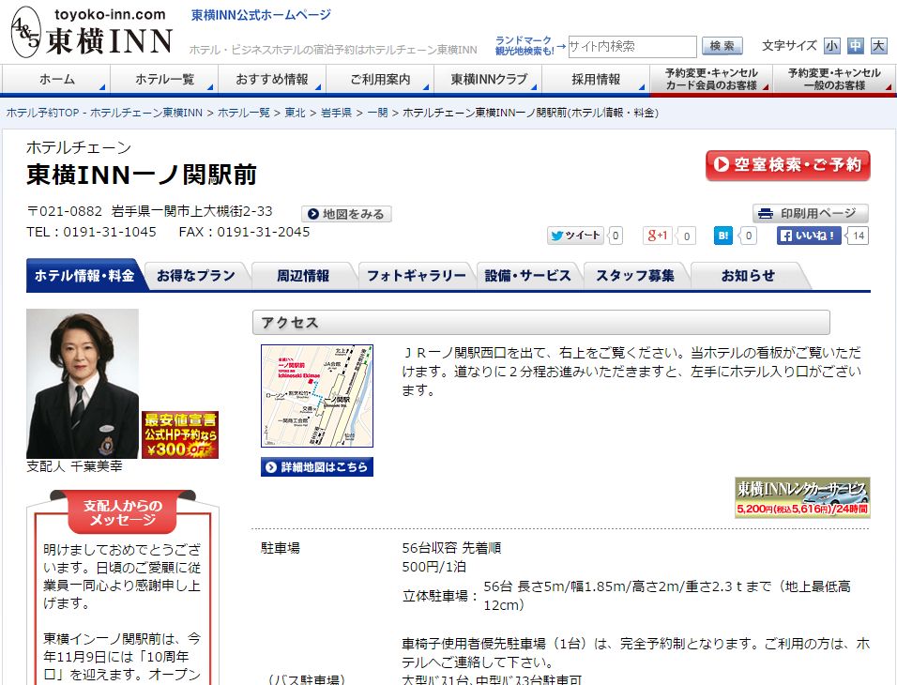Open the 印刷用ページ print page
Image resolution: width=897 pixels, height=685 pixels.
click(x=810, y=213)
